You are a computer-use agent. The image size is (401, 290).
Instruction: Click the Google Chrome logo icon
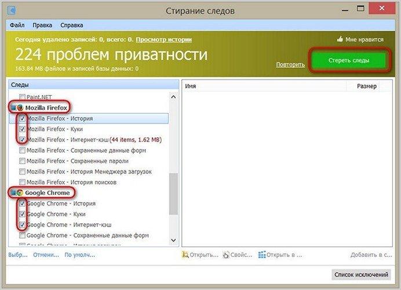[20, 193]
